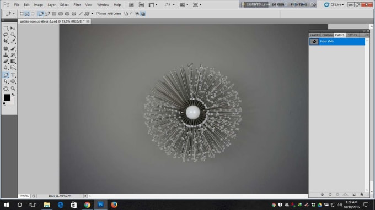The image size is (375, 210).
Task: Select the Painting workspace button
Action: 298,4
